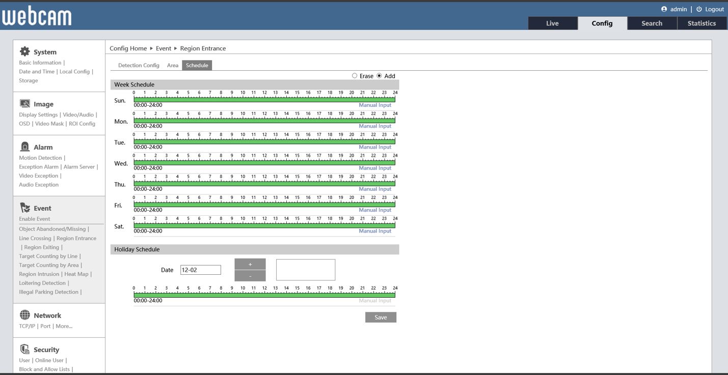
Task: Click the Security shield icon
Action: pyautogui.click(x=24, y=349)
